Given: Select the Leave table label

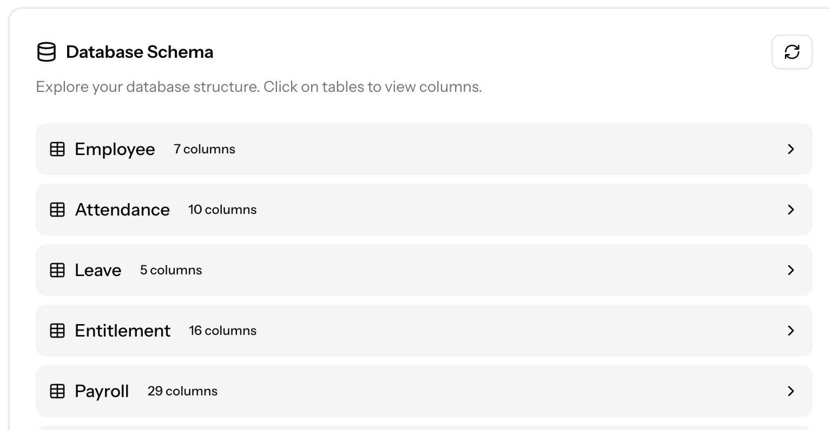Looking at the screenshot, I should [98, 270].
